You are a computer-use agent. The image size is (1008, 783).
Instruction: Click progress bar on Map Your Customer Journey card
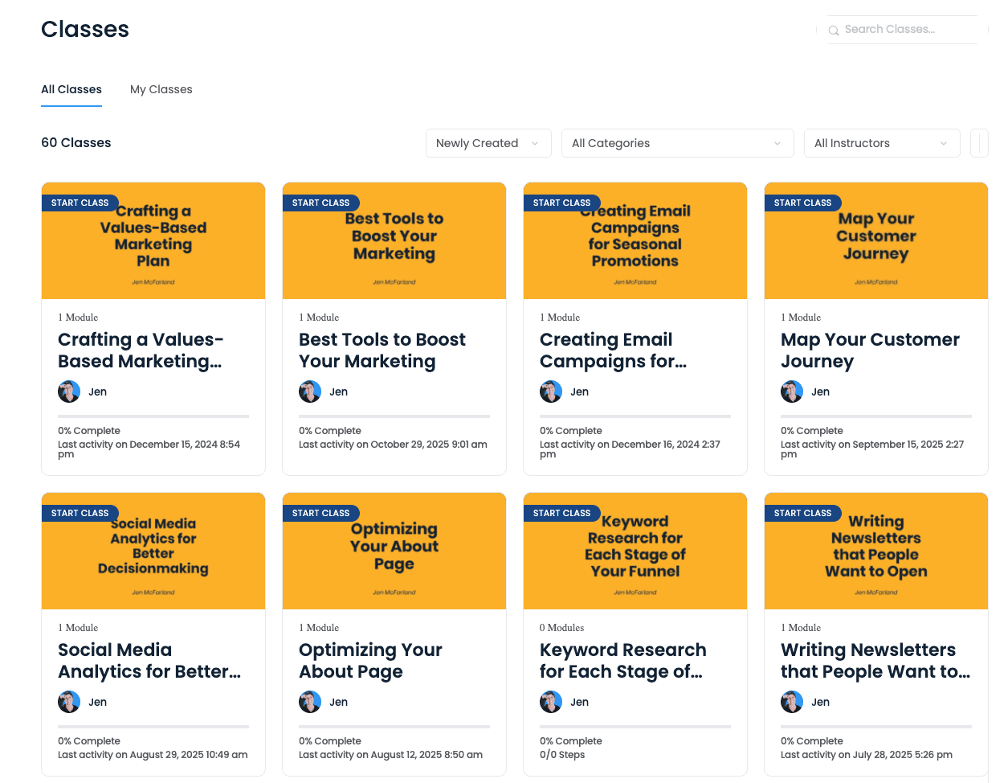click(875, 416)
